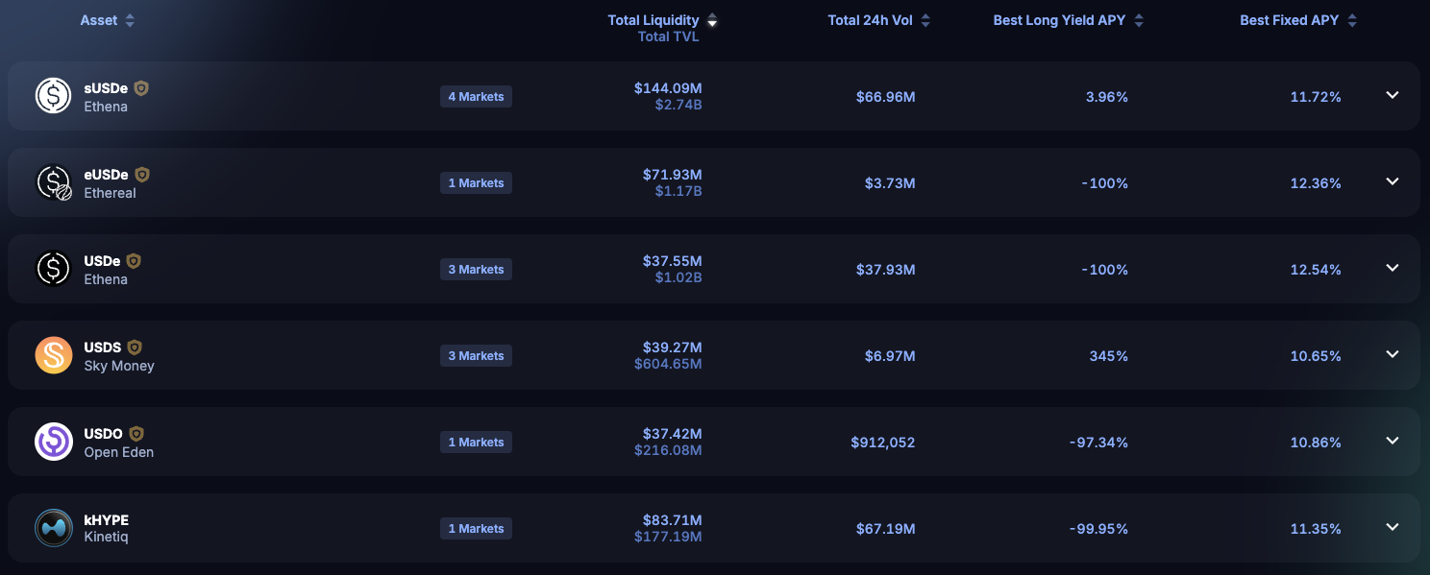This screenshot has width=1430, height=575.
Task: Click the $1.02B TVL value
Action: [x=677, y=276]
